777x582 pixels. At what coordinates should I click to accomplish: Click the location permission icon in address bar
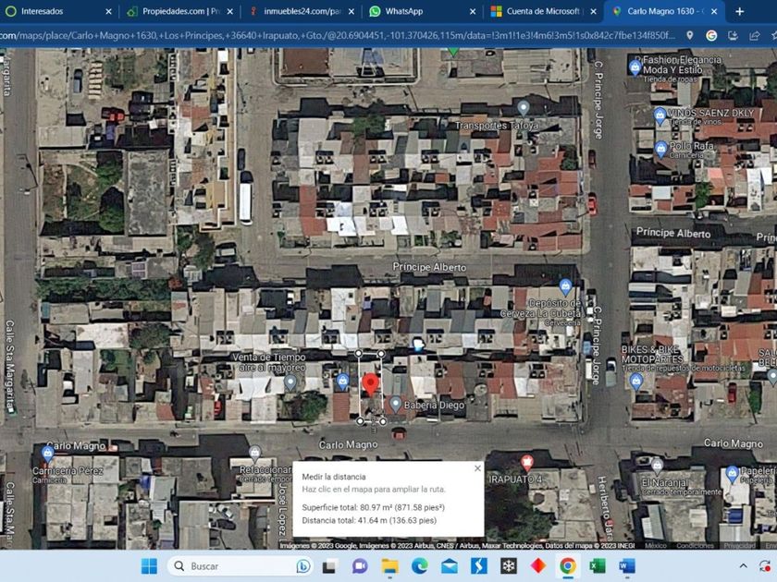690,35
